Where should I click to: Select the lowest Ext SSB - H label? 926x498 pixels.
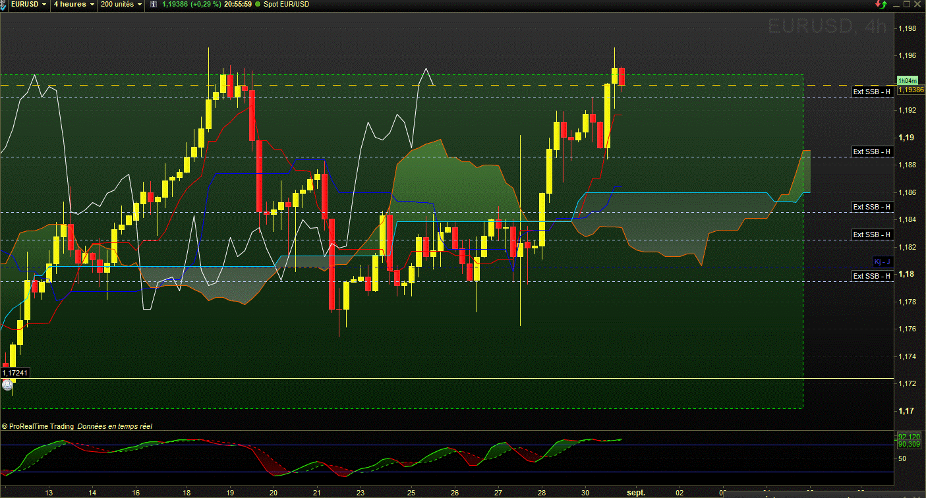tap(872, 276)
